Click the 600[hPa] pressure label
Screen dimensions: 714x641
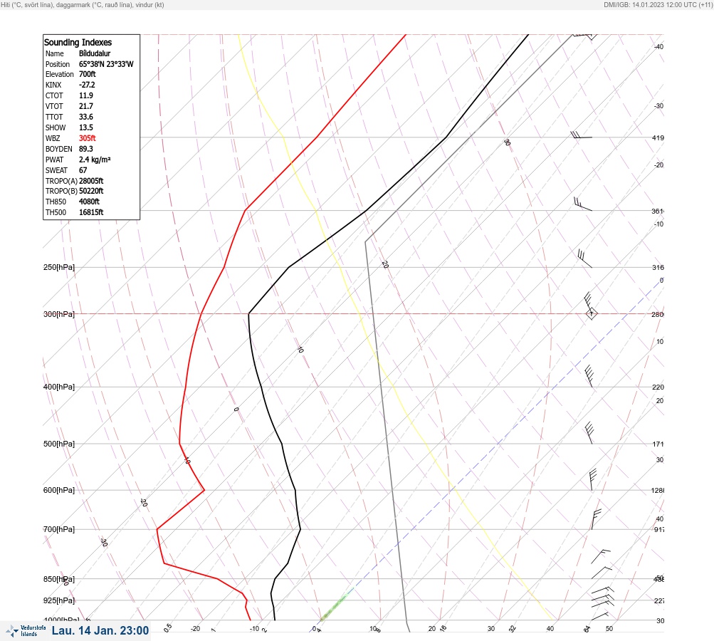(x=59, y=490)
